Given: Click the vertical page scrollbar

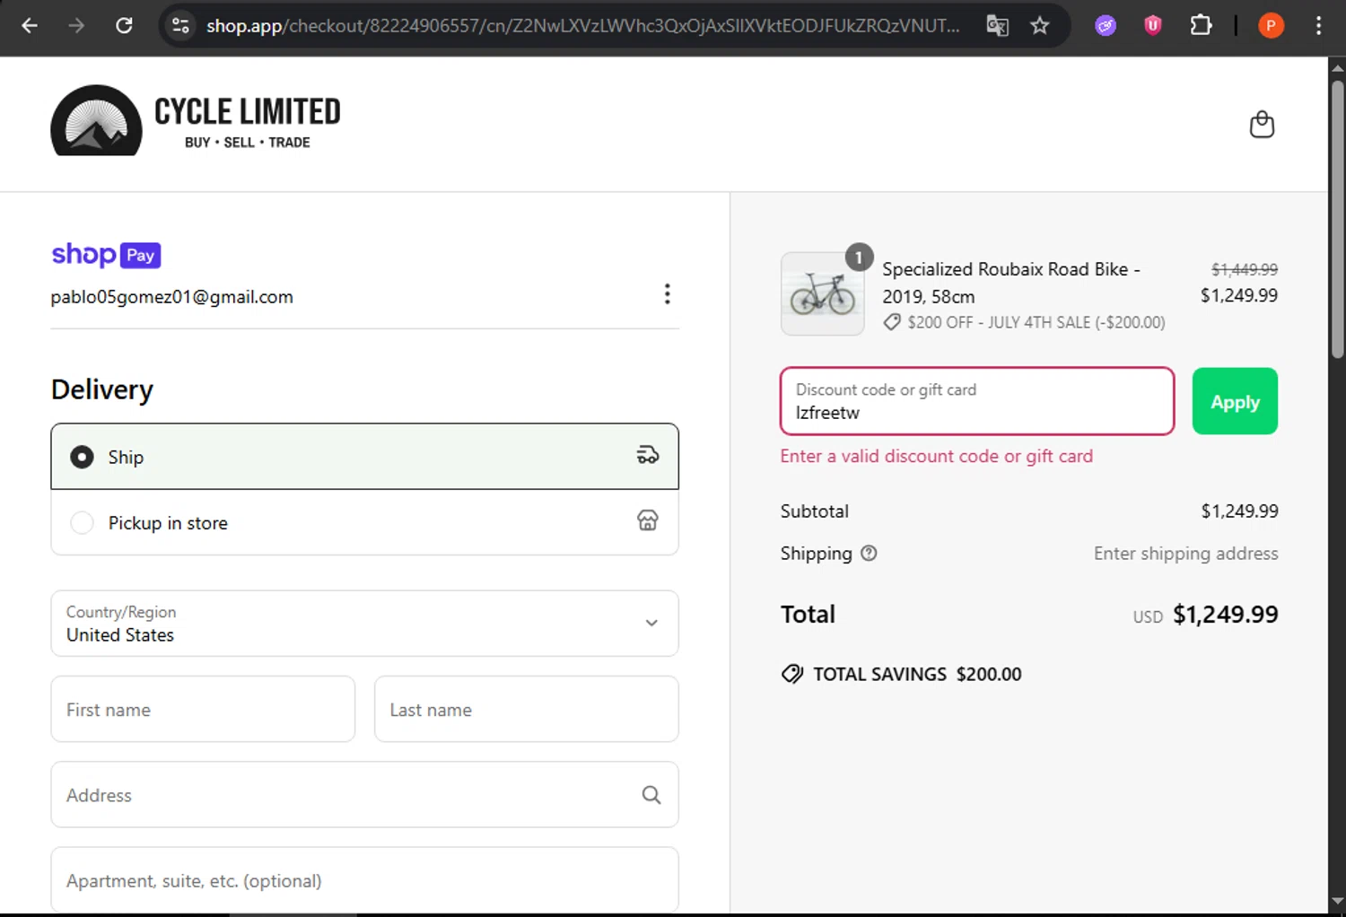Looking at the screenshot, I should click(x=1337, y=220).
